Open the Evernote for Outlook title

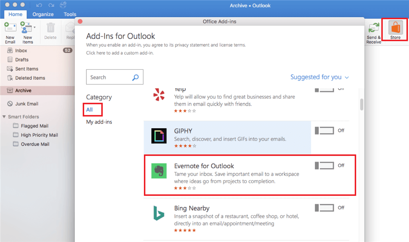tap(204, 166)
